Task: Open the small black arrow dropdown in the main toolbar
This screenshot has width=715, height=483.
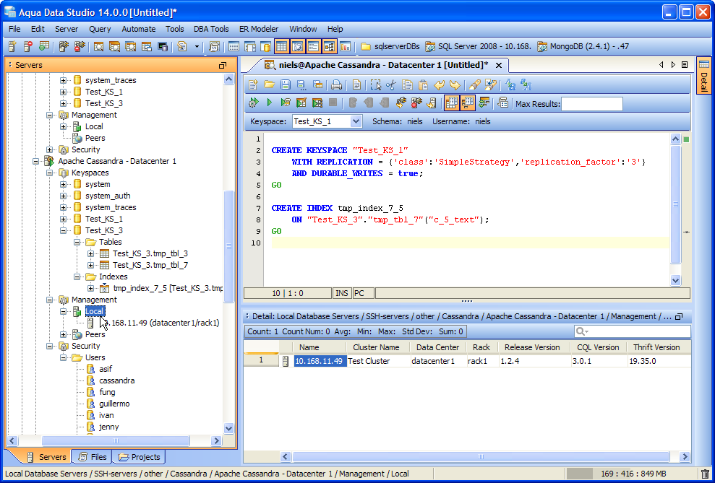Action: 197,46
